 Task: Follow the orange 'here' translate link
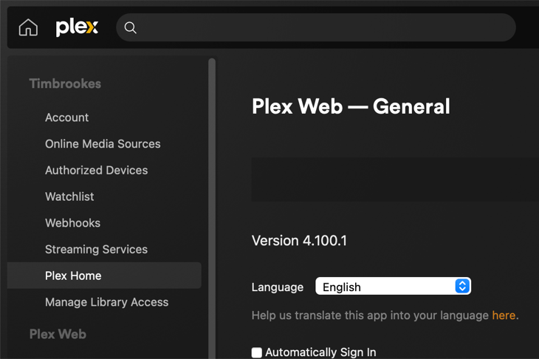tap(504, 315)
